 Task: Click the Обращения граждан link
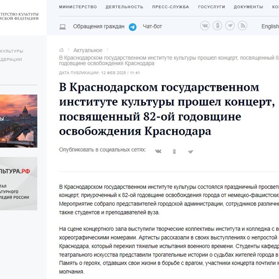click(x=99, y=27)
